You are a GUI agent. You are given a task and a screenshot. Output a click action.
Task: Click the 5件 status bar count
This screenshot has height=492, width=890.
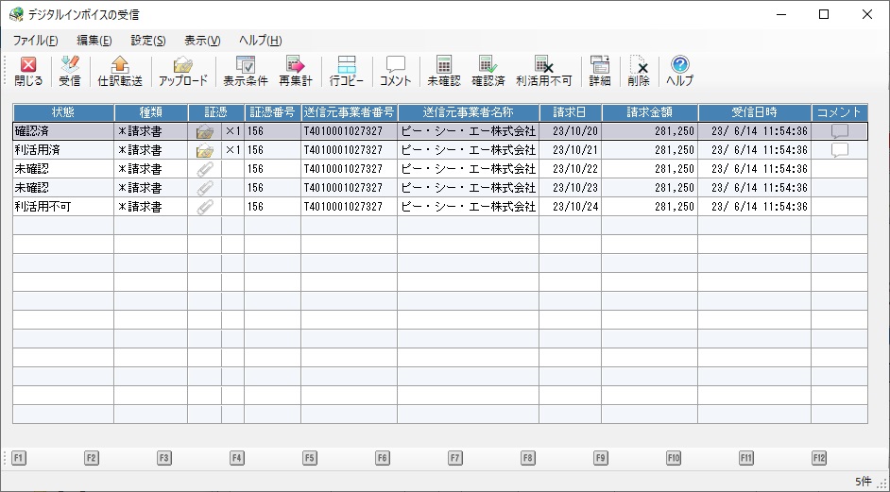pyautogui.click(x=863, y=482)
